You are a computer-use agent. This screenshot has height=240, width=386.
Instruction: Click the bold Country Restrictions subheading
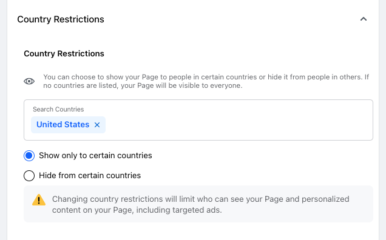(x=64, y=53)
